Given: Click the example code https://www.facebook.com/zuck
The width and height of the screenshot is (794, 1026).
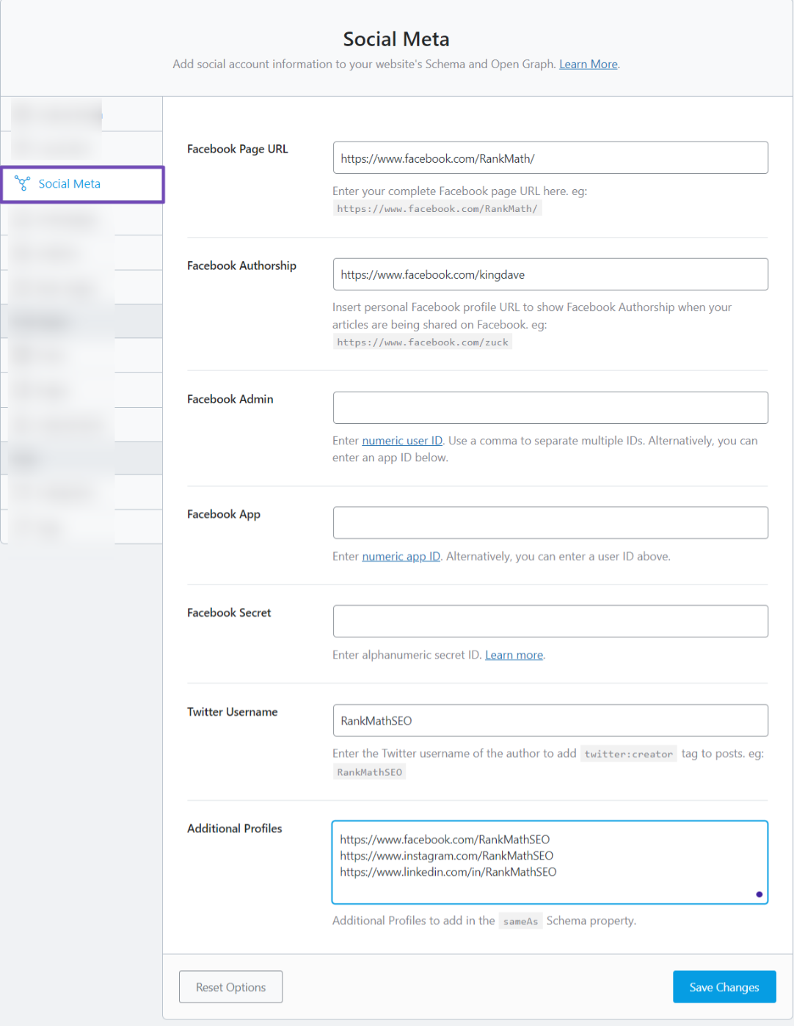Looking at the screenshot, I should (422, 342).
